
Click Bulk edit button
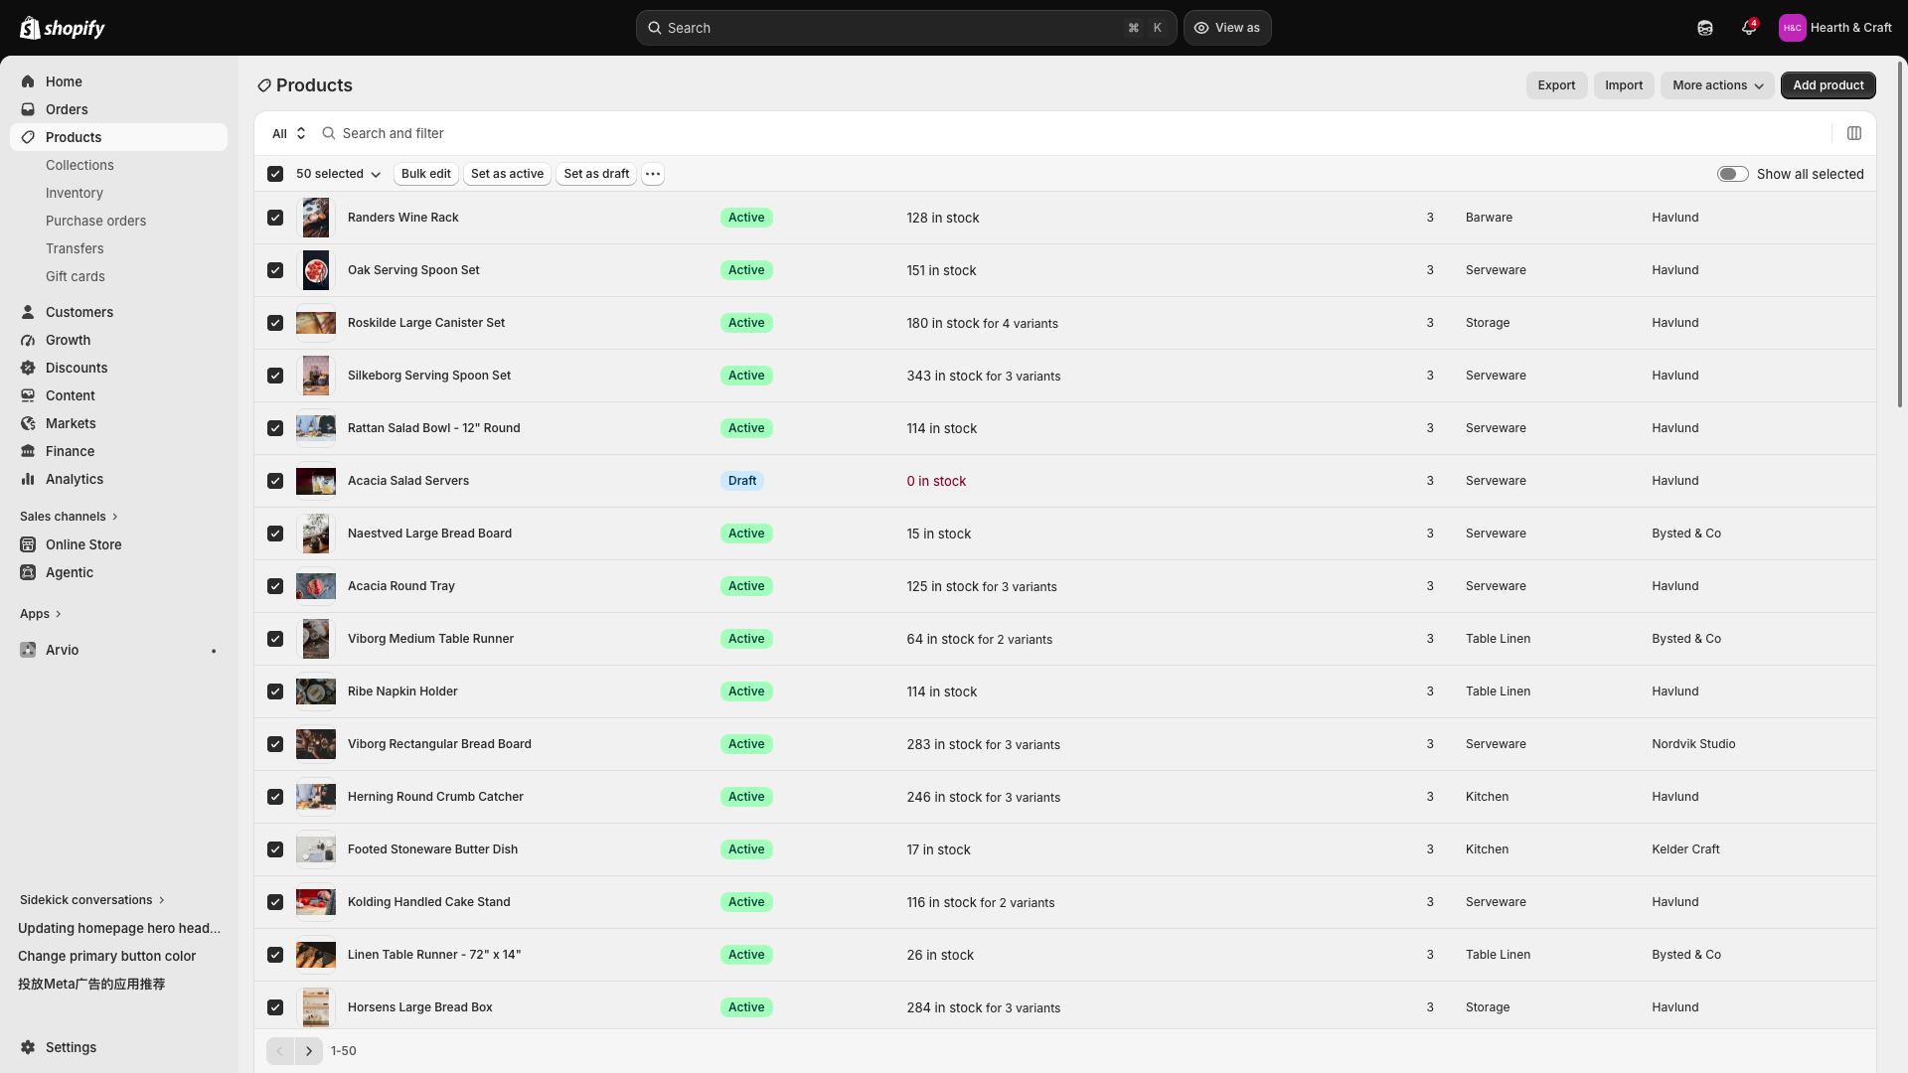point(426,174)
